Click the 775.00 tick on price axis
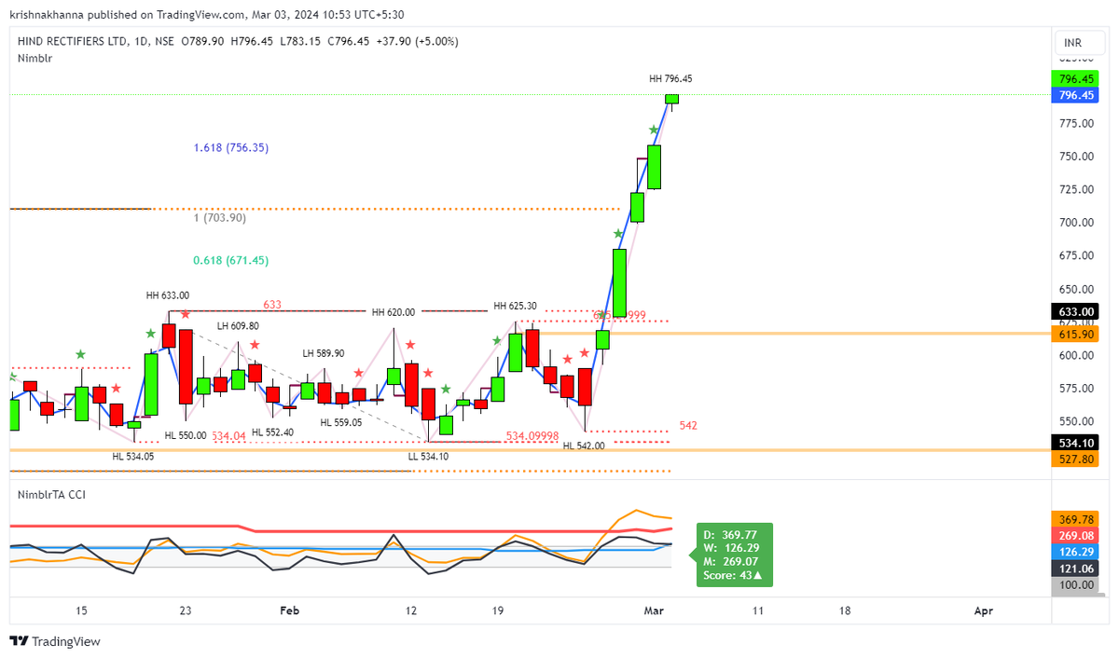The width and height of the screenshot is (1119, 658). 1074,123
